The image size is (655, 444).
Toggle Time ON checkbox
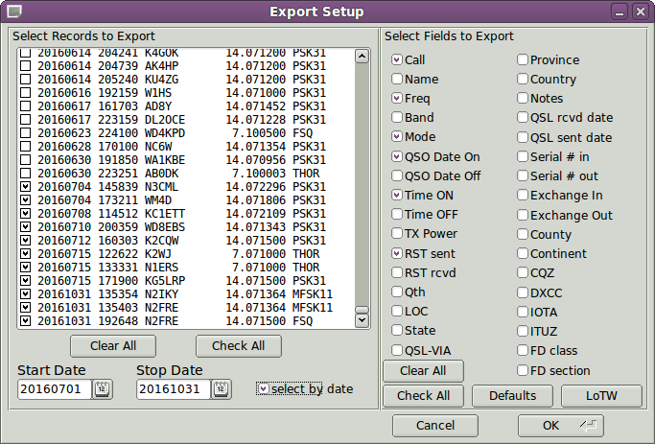tap(397, 195)
